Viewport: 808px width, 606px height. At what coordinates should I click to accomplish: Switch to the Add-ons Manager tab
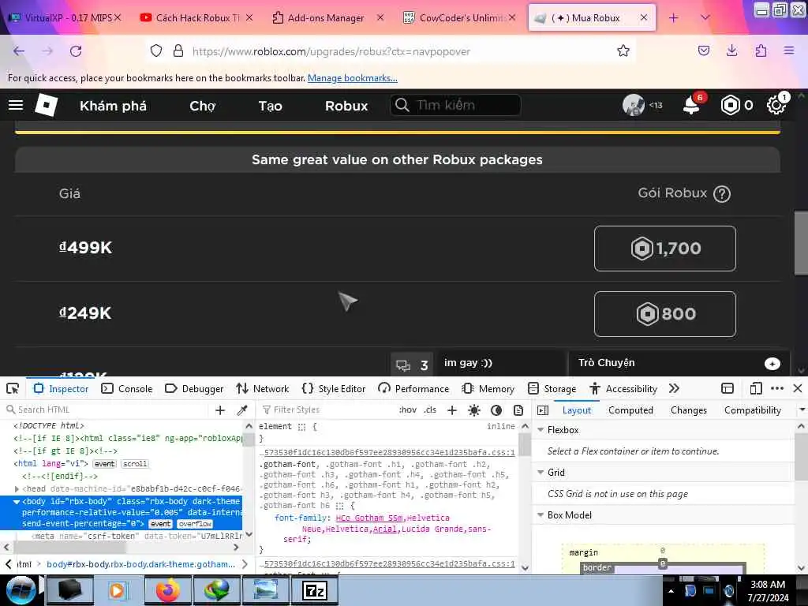coord(326,18)
